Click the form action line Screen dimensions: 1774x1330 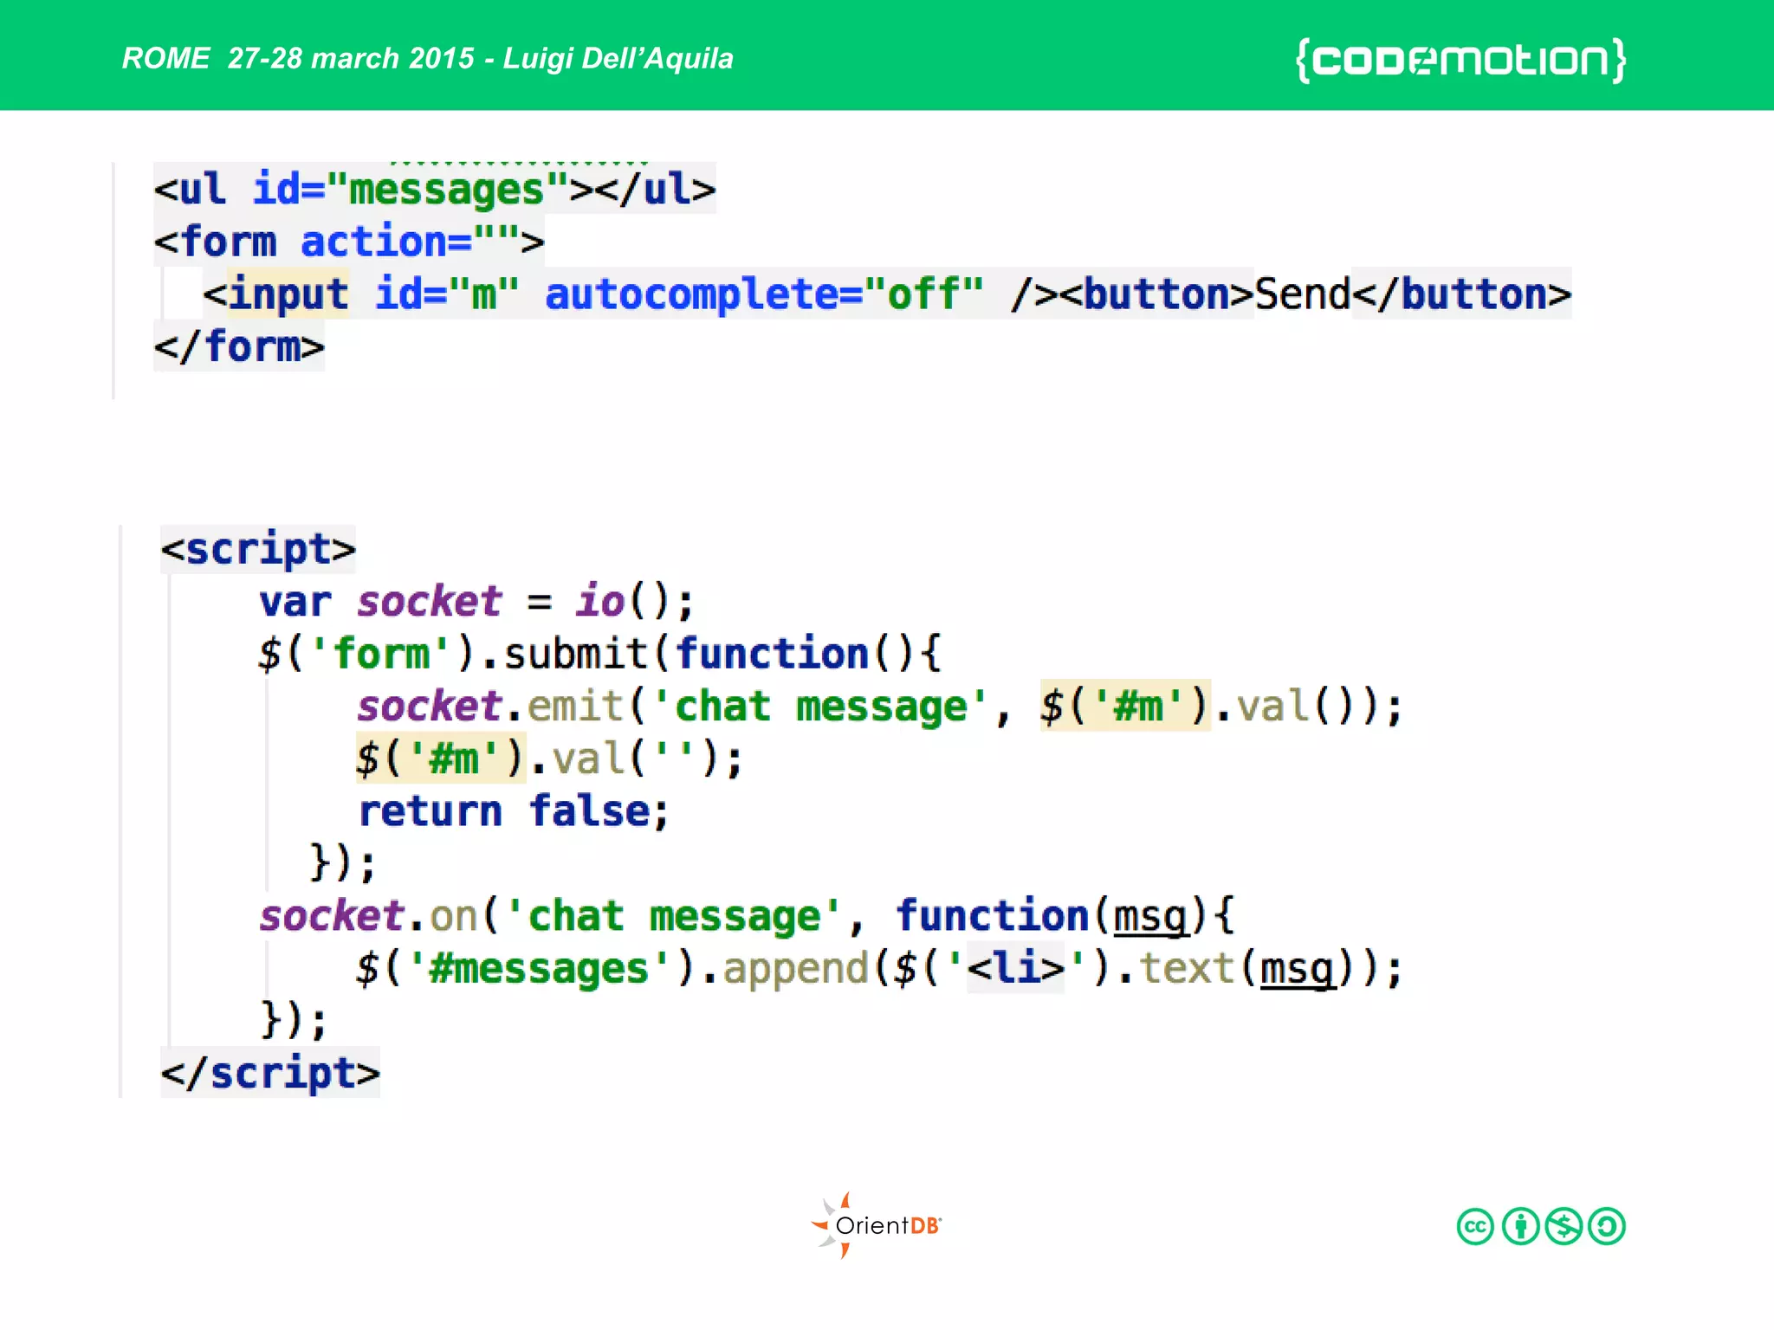349,242
